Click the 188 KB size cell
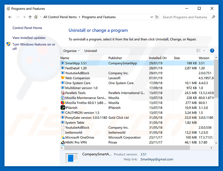223x171 pixels. click(x=192, y=63)
